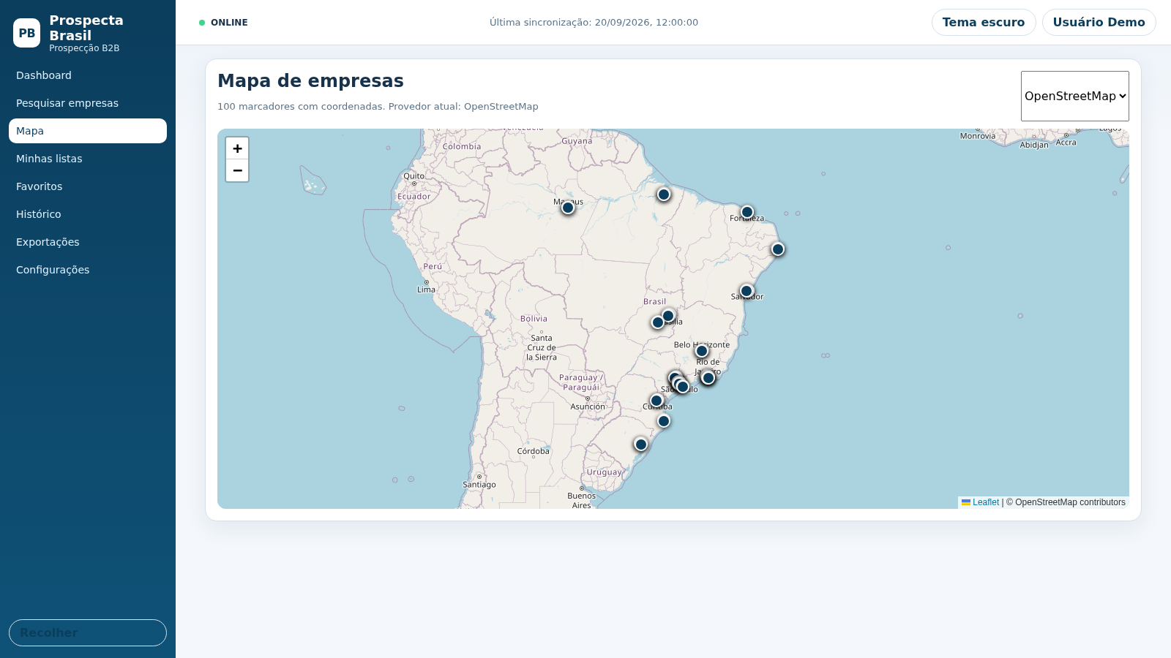
Task: Click the northern marker near Belém
Action: [x=664, y=194]
